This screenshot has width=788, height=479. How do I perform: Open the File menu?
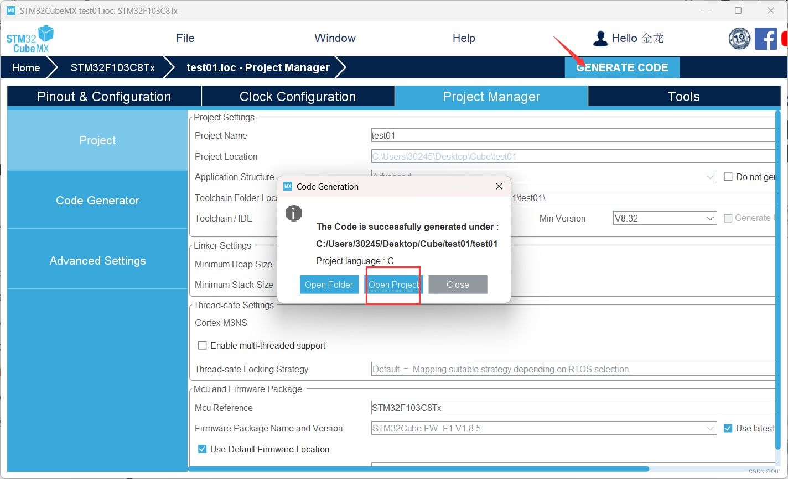[x=185, y=38]
